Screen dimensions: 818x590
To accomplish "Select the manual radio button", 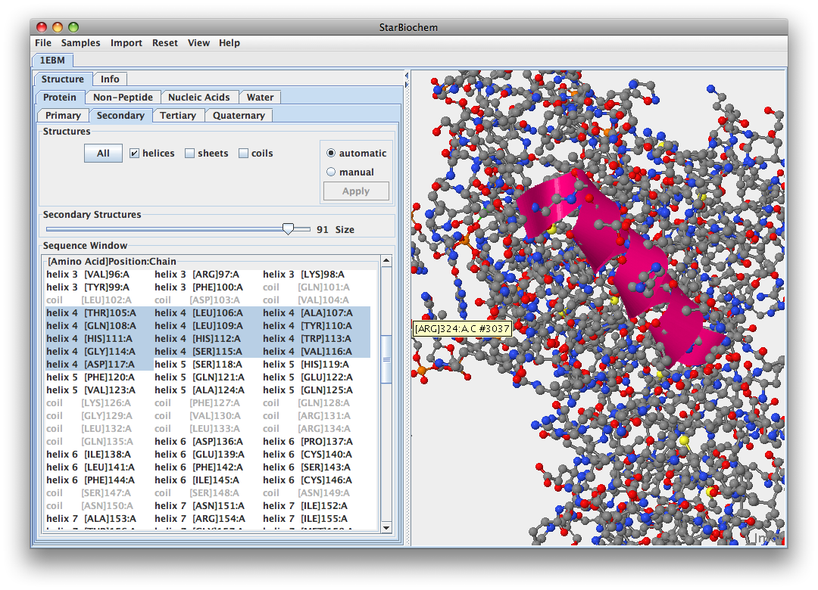I will pos(331,172).
